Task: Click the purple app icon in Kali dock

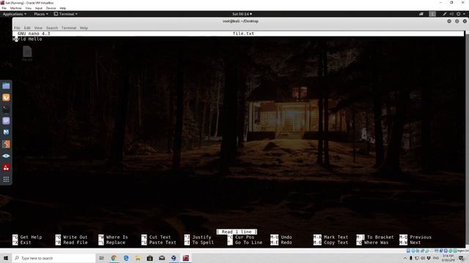Action: coord(6,121)
